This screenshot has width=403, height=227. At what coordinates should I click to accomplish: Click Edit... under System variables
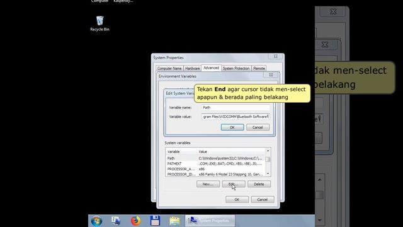(x=234, y=184)
